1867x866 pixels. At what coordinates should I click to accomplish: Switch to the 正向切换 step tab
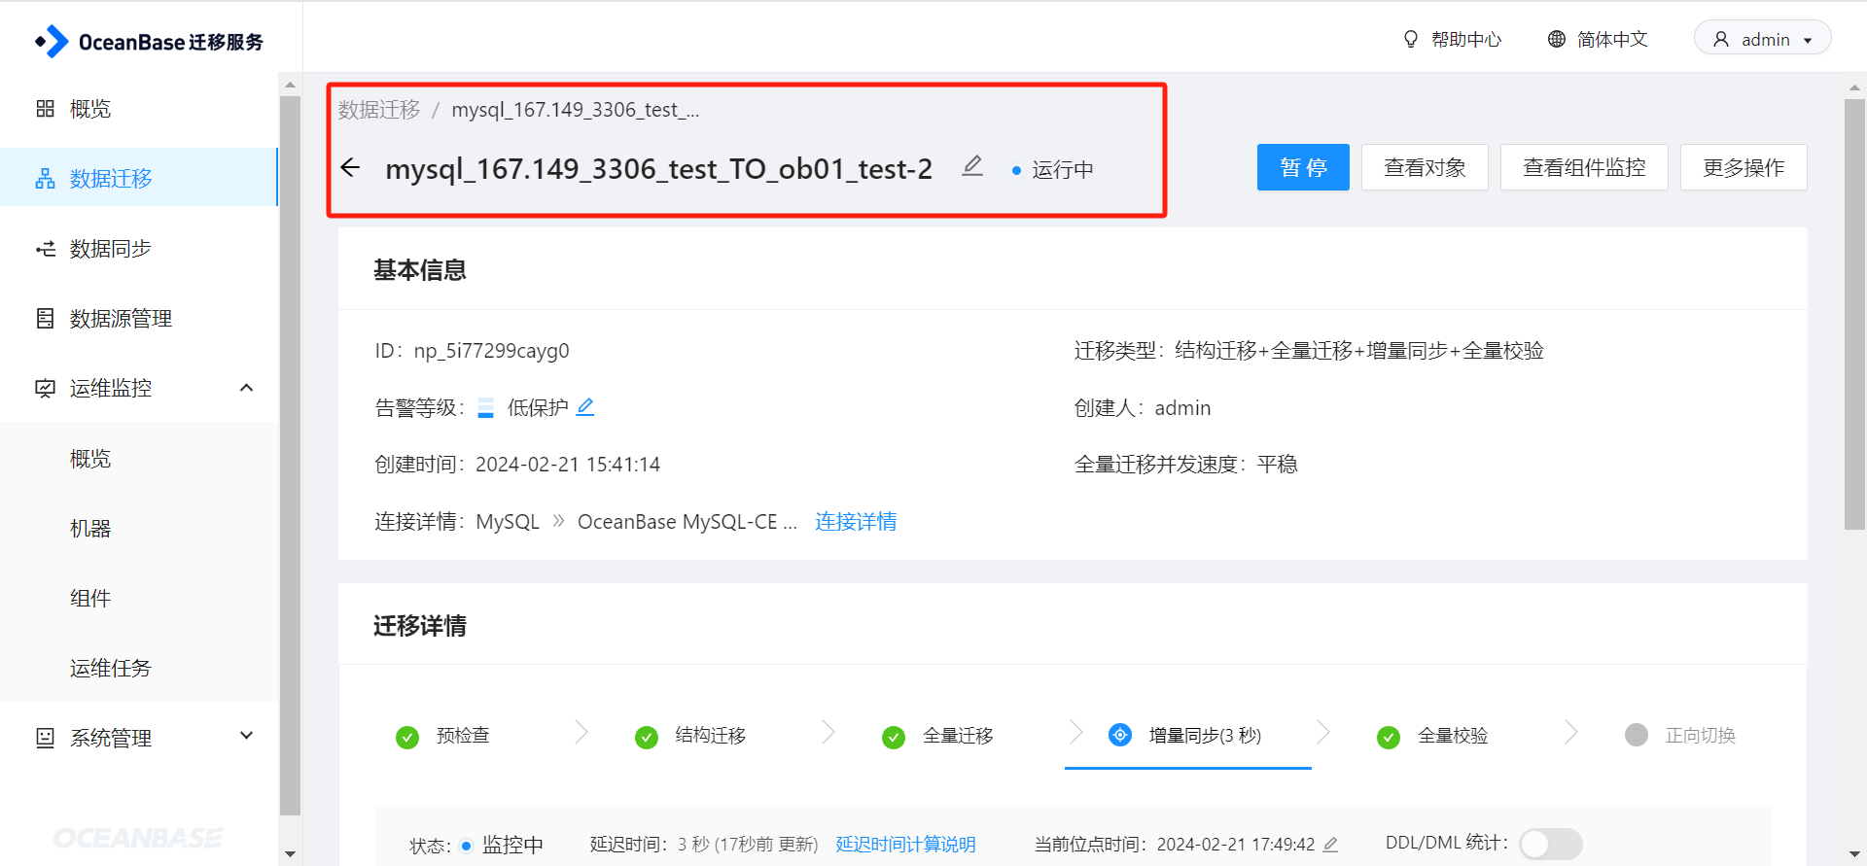[x=1700, y=736]
